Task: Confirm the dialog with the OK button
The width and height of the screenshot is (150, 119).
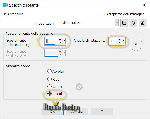Action: point(52,111)
